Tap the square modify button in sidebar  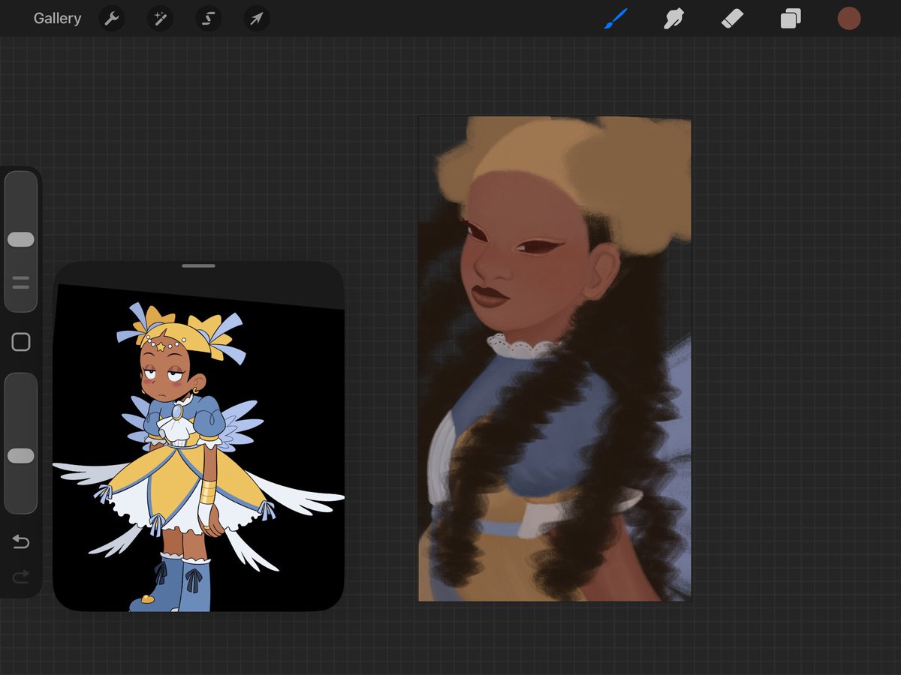(21, 343)
